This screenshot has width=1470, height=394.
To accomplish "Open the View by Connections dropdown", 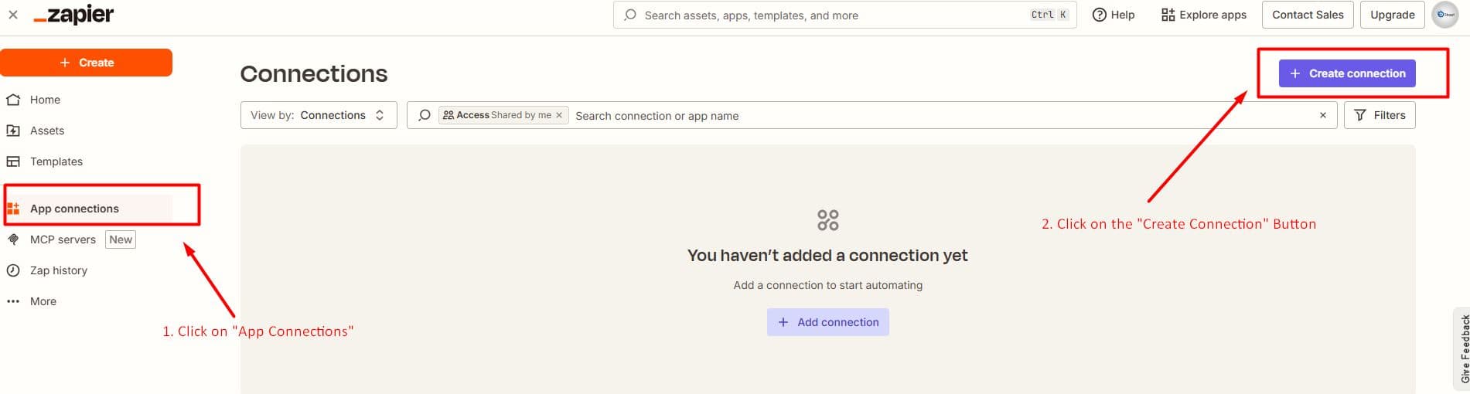I will (x=319, y=115).
